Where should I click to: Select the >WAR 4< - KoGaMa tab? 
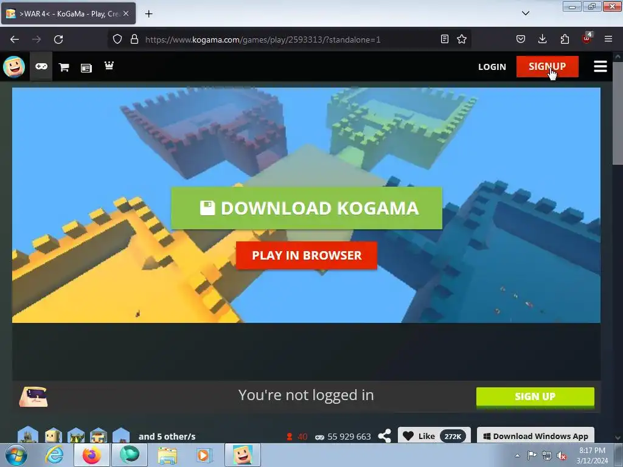[68, 13]
